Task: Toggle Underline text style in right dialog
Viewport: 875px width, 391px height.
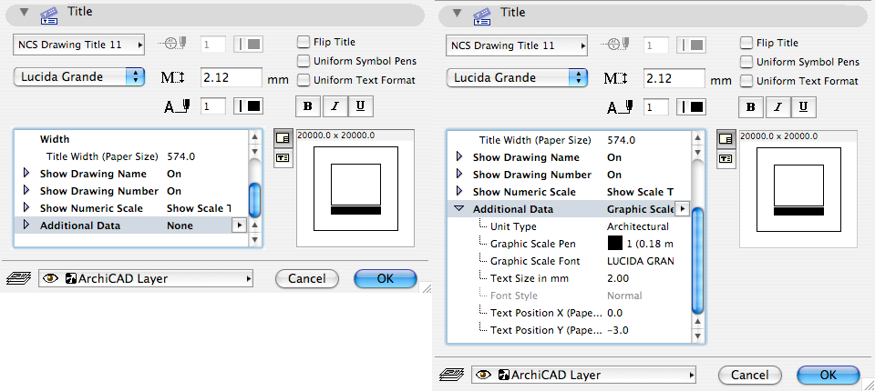Action: pos(804,107)
